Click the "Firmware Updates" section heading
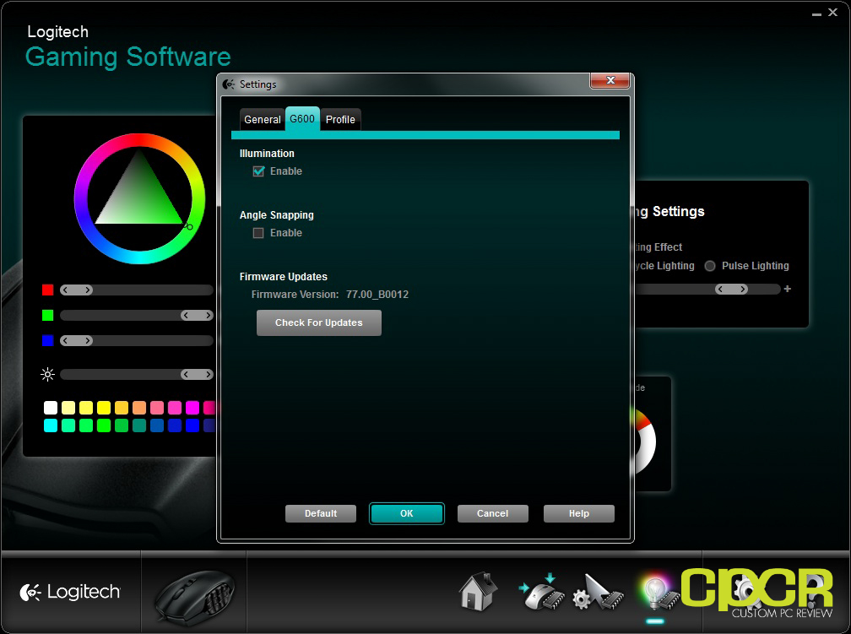The image size is (851, 634). [x=284, y=277]
